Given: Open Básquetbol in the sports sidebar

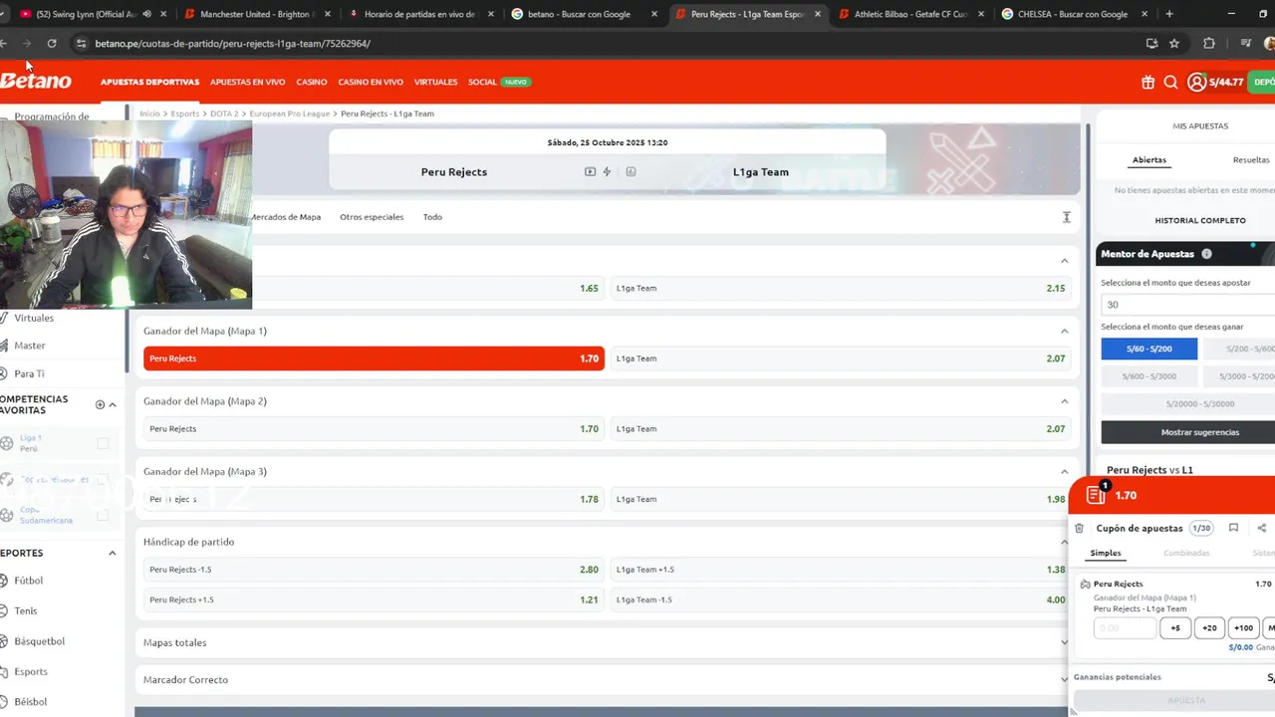Looking at the screenshot, I should coord(39,641).
